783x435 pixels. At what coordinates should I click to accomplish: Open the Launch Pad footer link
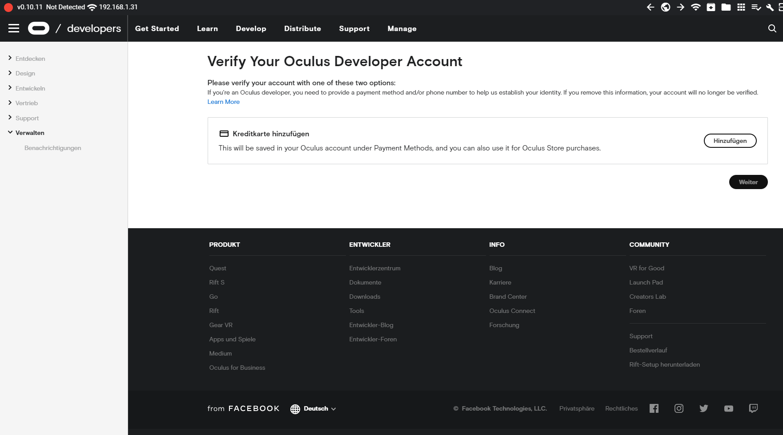pos(646,282)
